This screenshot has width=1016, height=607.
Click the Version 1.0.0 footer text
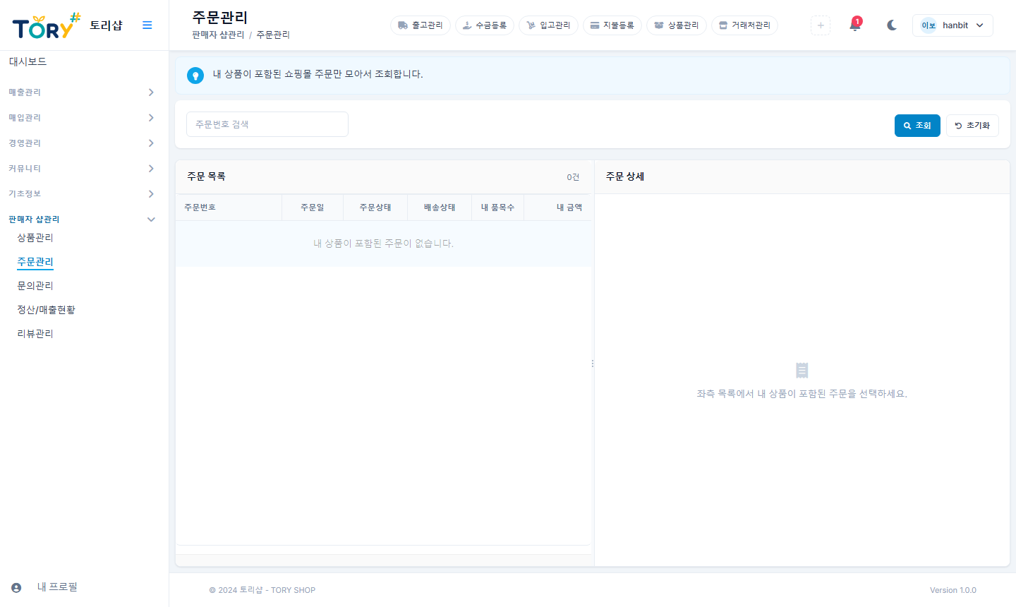click(x=953, y=590)
